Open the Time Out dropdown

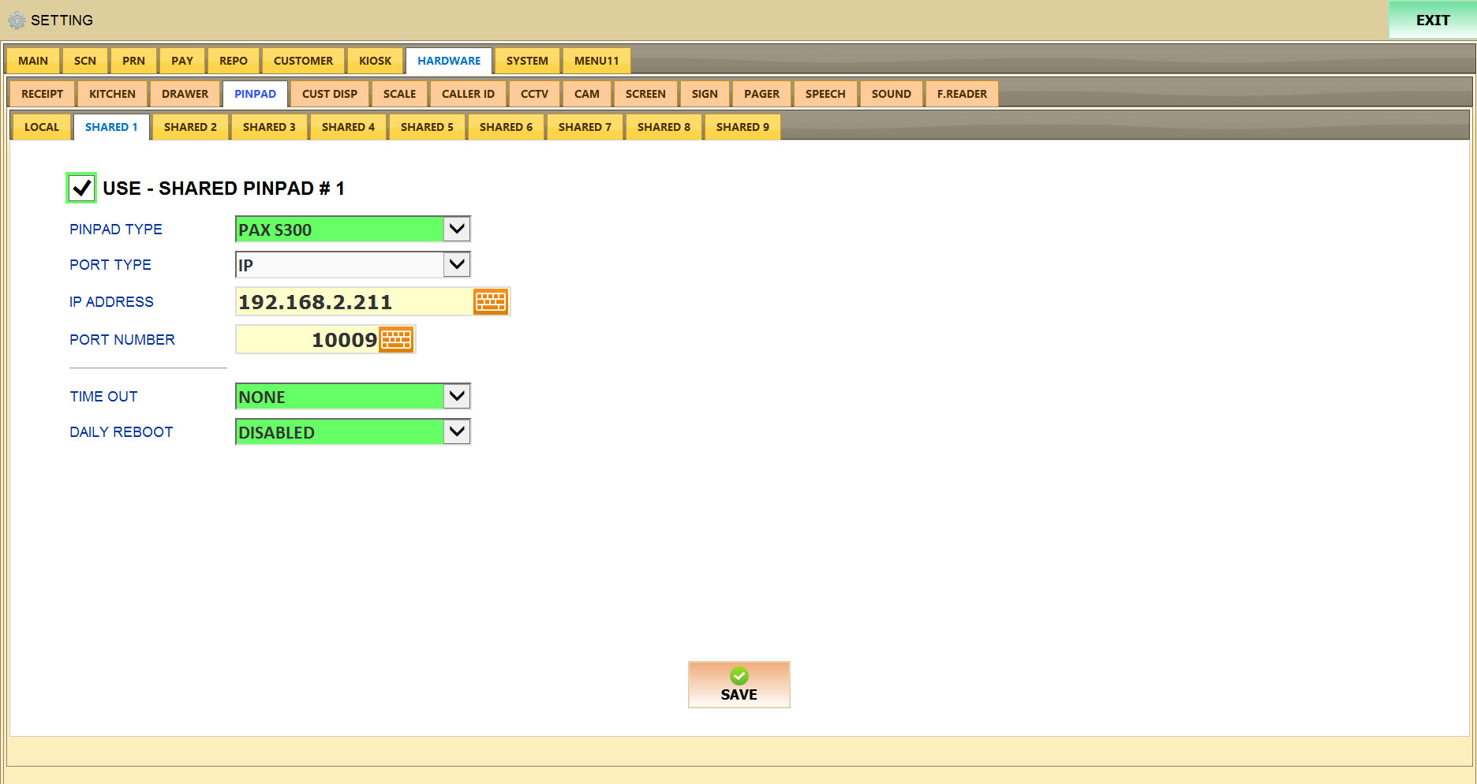(x=457, y=396)
